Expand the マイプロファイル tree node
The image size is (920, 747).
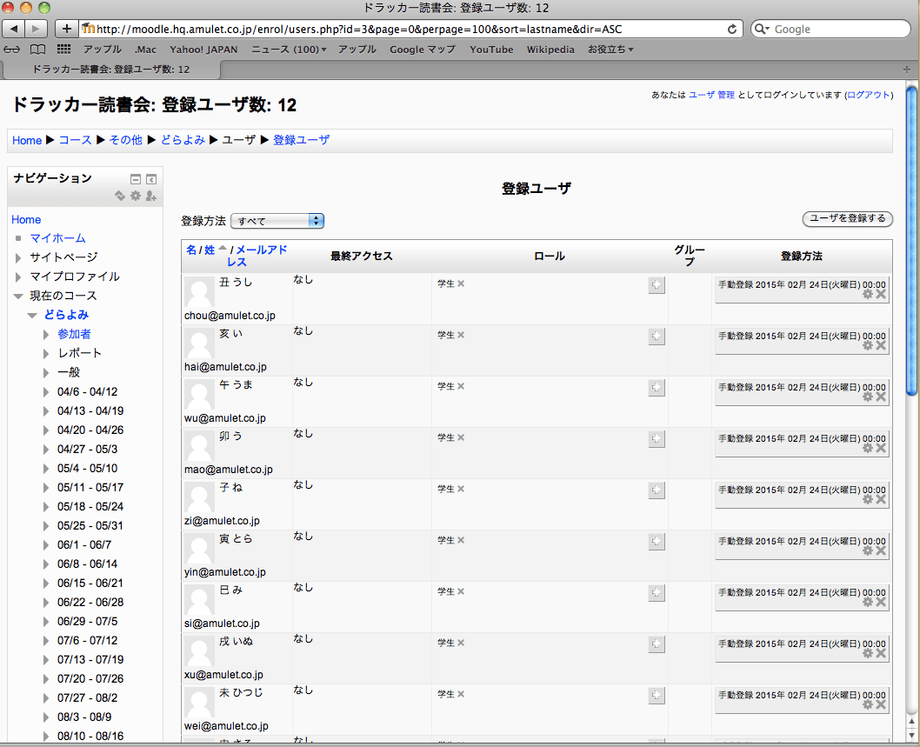pos(18,277)
